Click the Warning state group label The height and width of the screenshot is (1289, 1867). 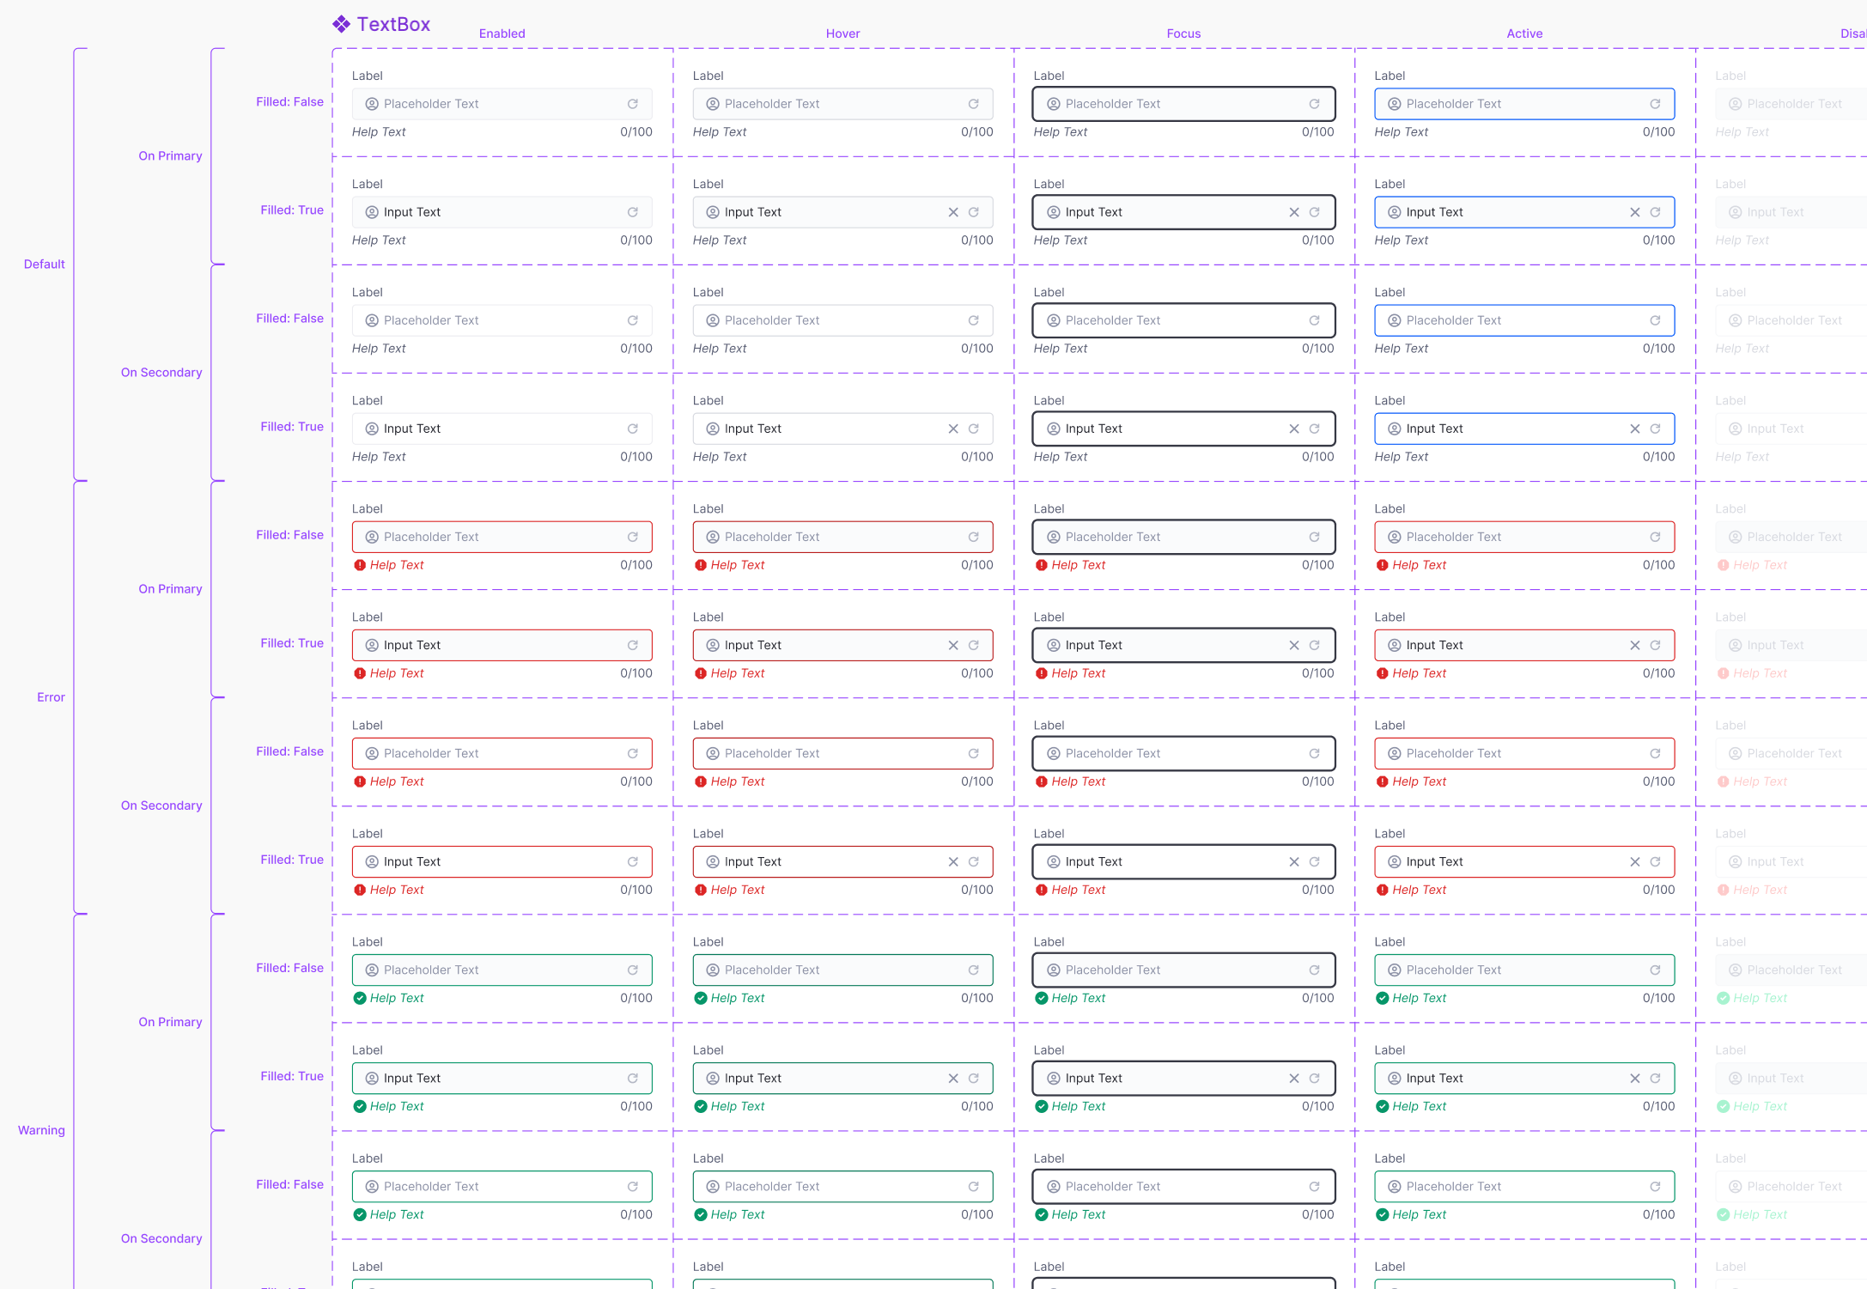click(x=41, y=1130)
